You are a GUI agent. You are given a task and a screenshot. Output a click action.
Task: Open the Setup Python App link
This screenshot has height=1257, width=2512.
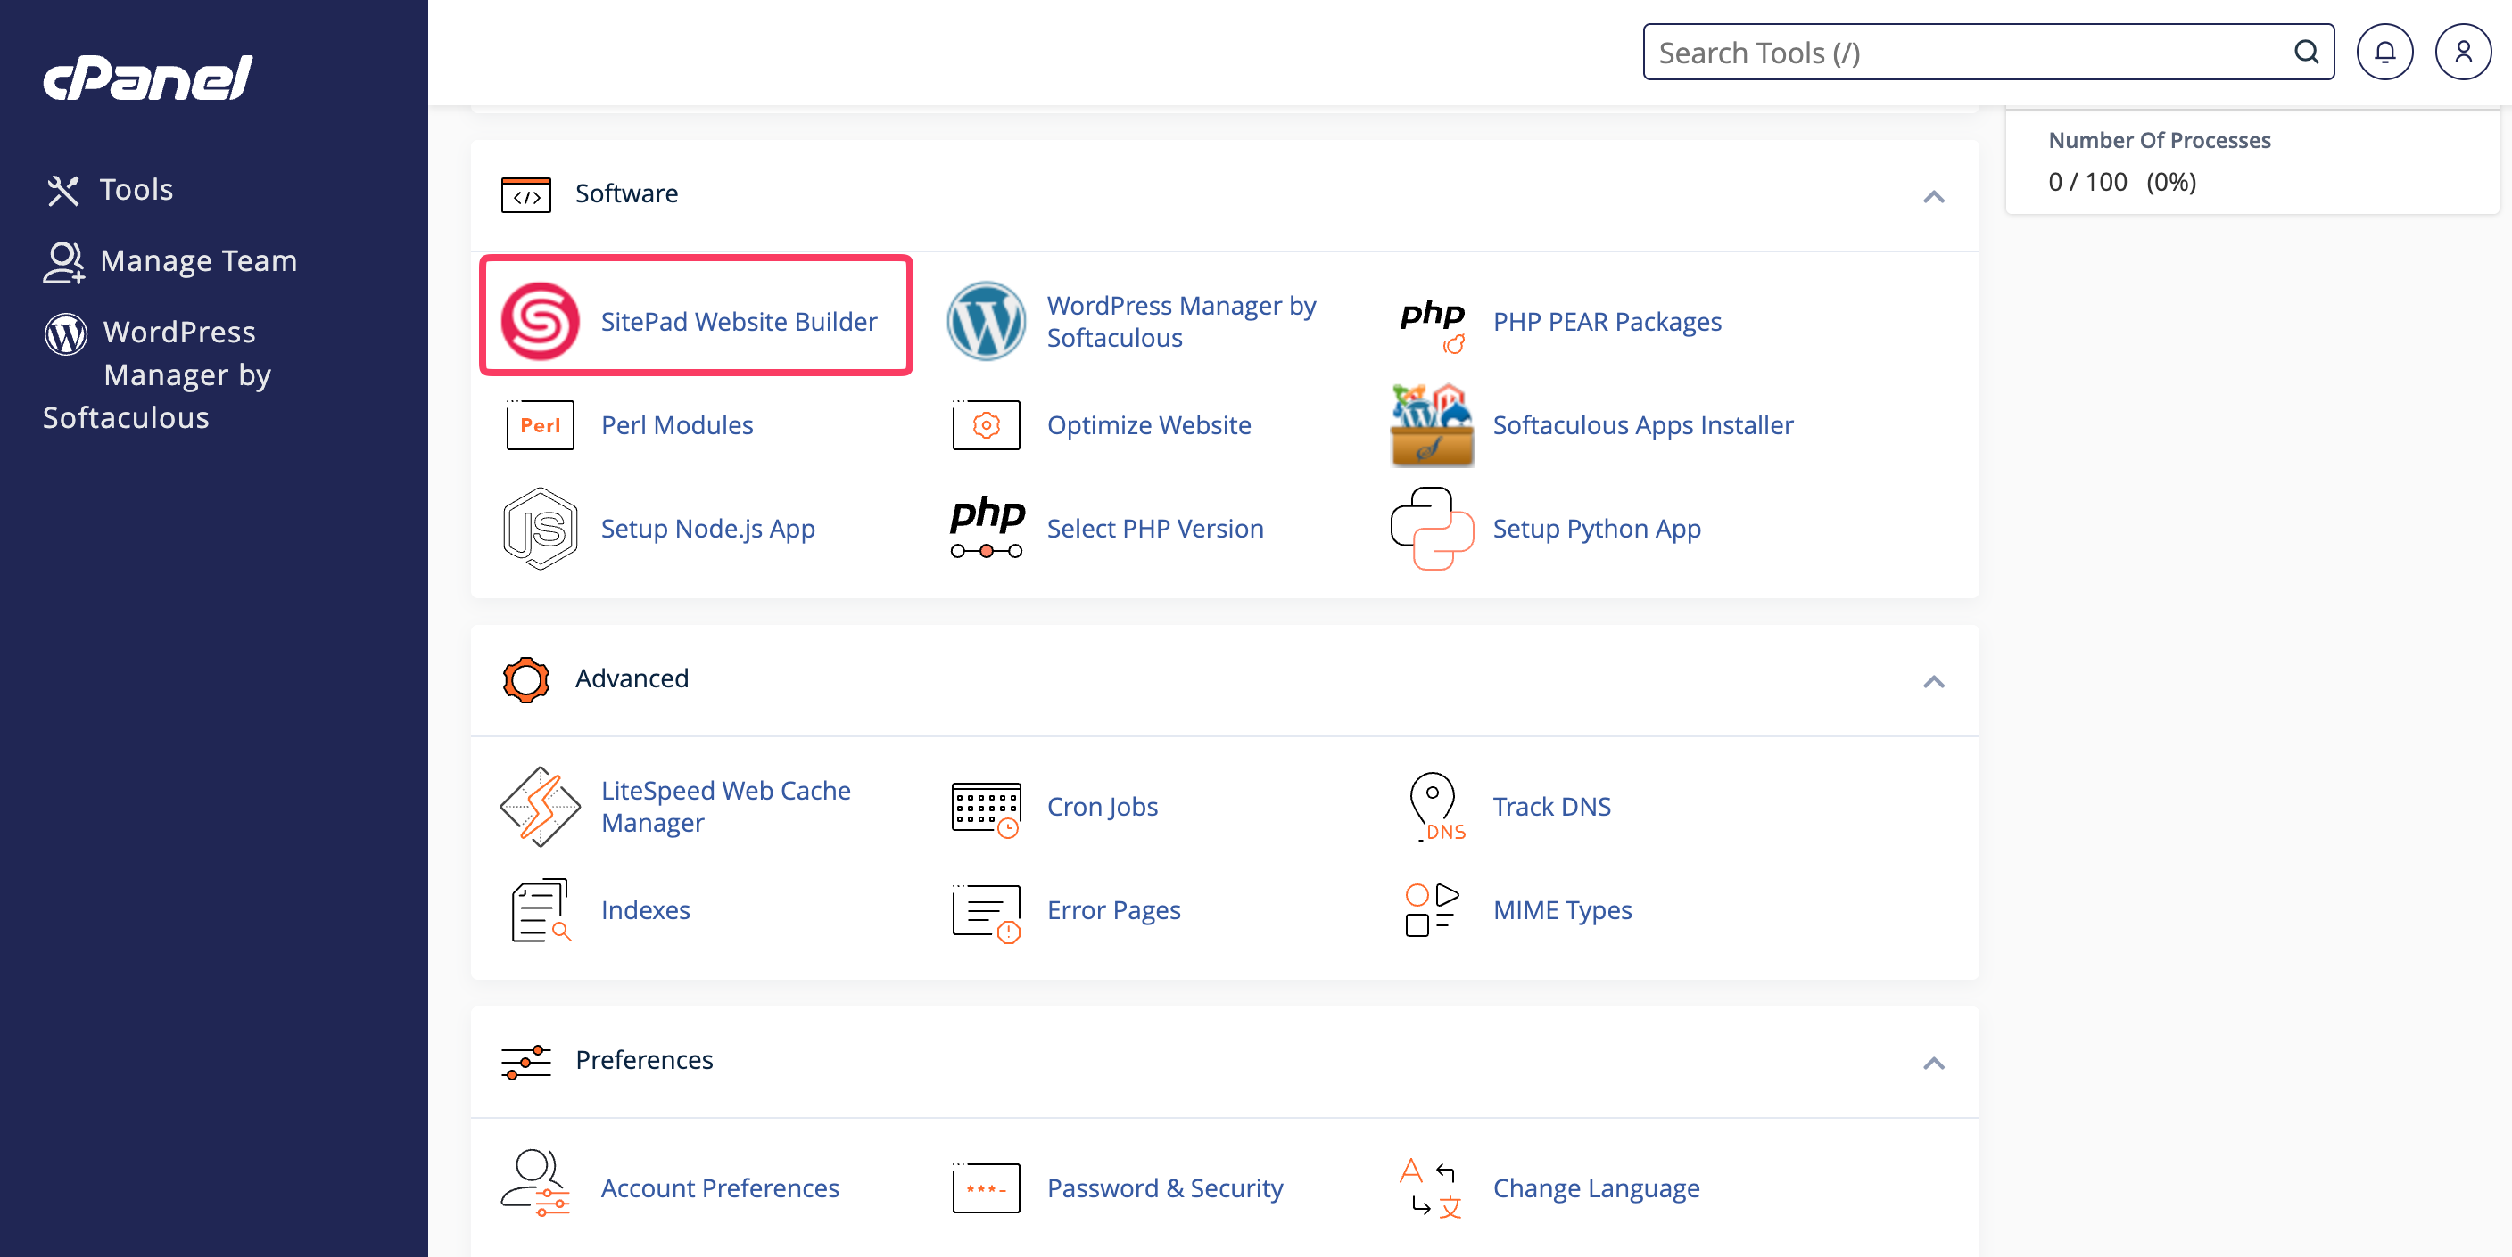[1598, 528]
